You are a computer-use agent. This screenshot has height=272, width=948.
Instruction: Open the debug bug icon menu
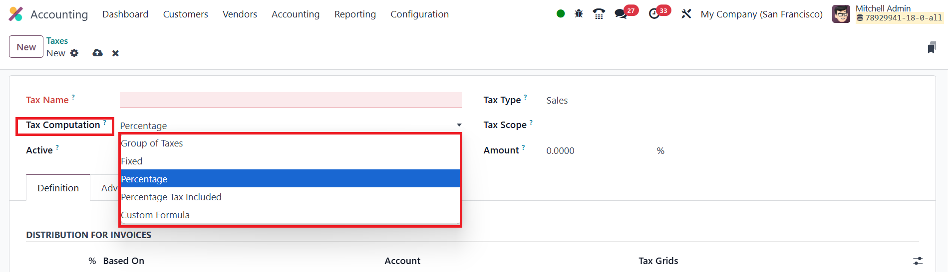coord(579,14)
